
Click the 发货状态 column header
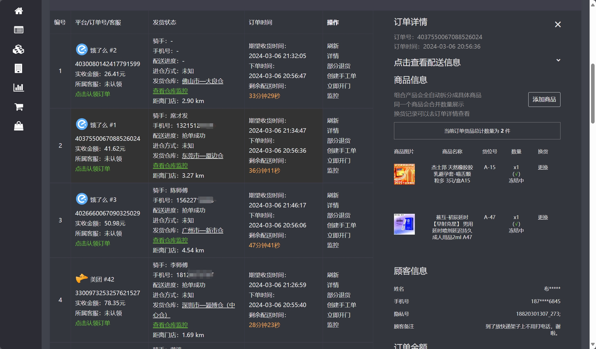(x=165, y=22)
